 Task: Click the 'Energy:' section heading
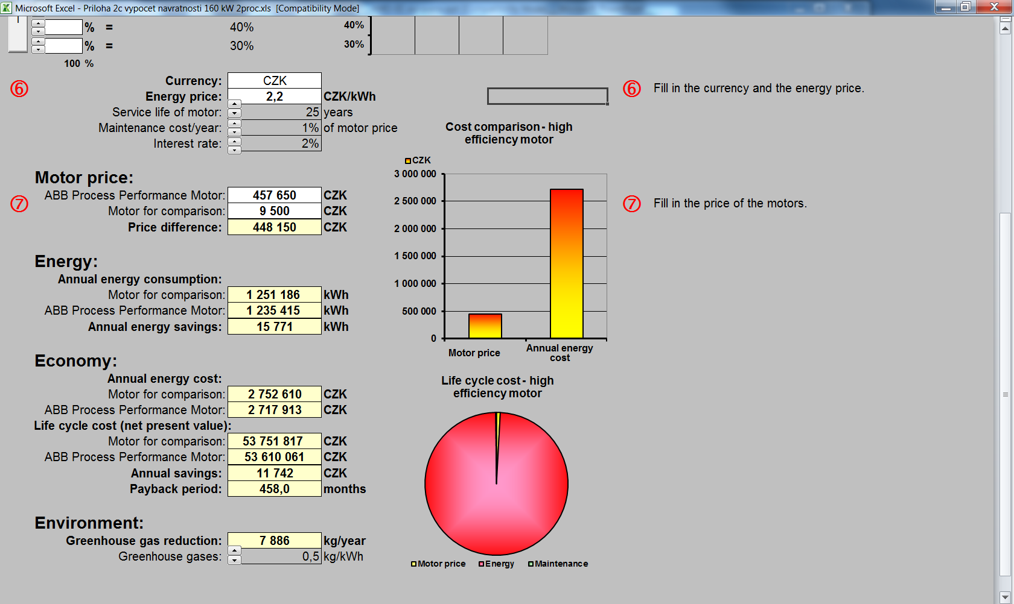[66, 262]
